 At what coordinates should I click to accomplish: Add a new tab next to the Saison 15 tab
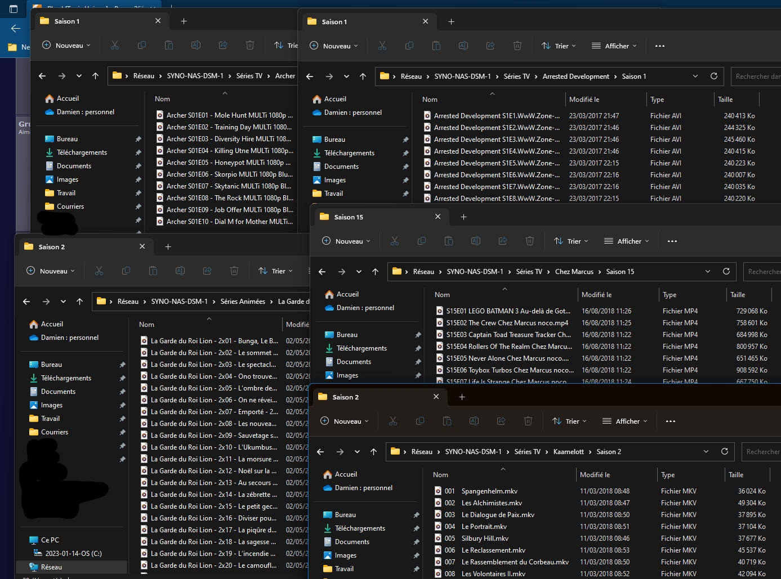(x=463, y=217)
